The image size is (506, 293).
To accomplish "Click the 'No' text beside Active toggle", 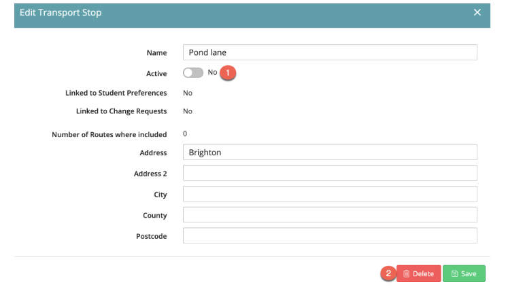I will pyautogui.click(x=212, y=72).
